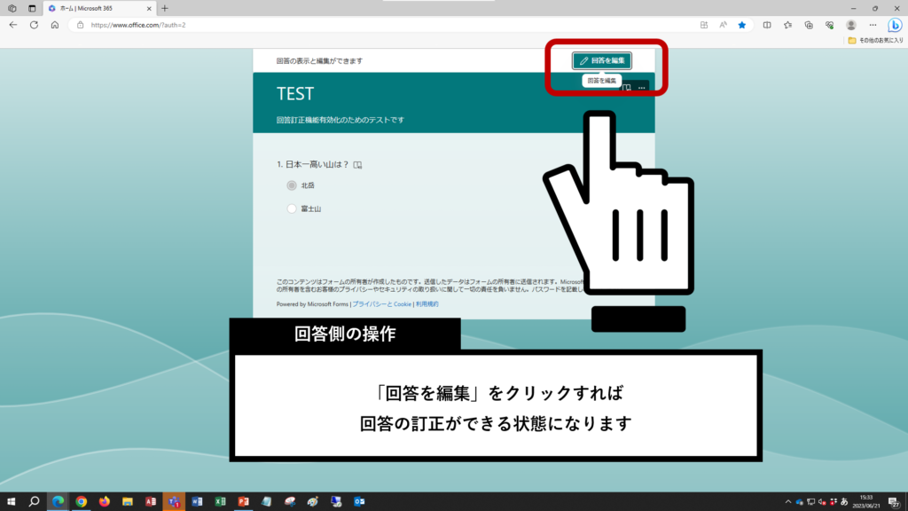The image size is (908, 511).
Task: Open the Bing sidebar button
Action: [895, 25]
